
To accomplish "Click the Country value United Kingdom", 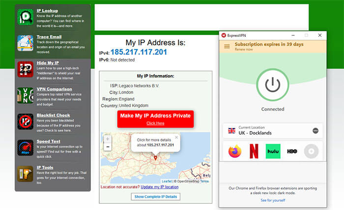I will pos(134,105).
